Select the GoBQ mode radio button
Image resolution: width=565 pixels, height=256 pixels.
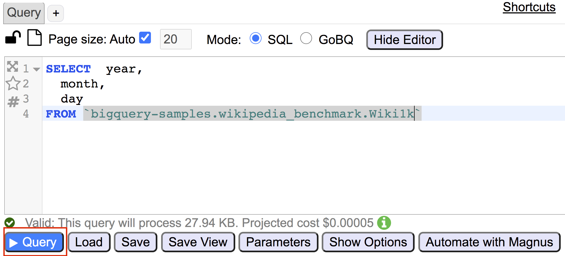click(306, 38)
